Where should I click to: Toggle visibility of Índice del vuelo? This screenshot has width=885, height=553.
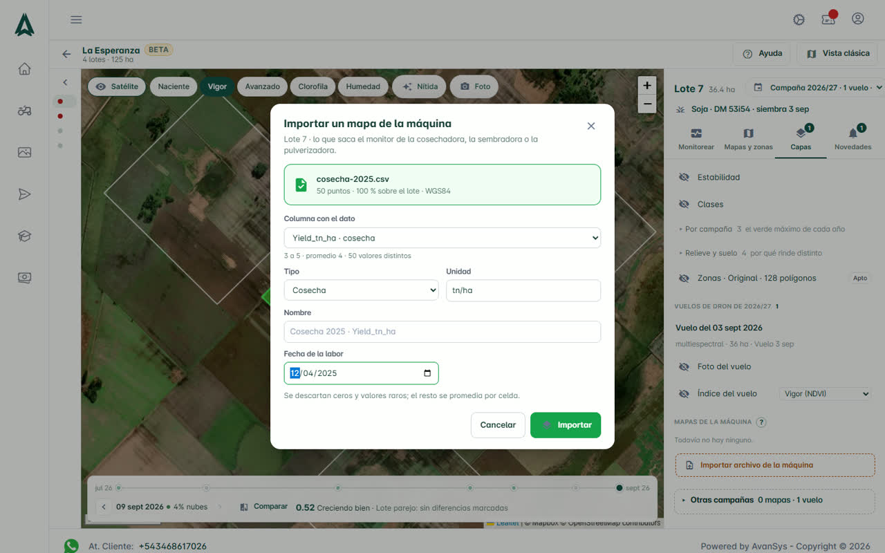684,394
